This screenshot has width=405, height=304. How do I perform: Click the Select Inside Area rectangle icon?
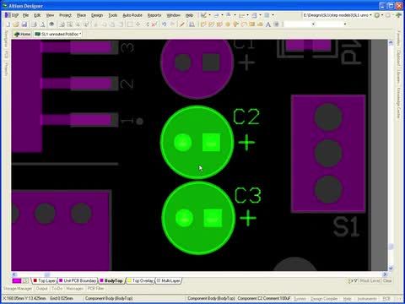click(x=130, y=24)
